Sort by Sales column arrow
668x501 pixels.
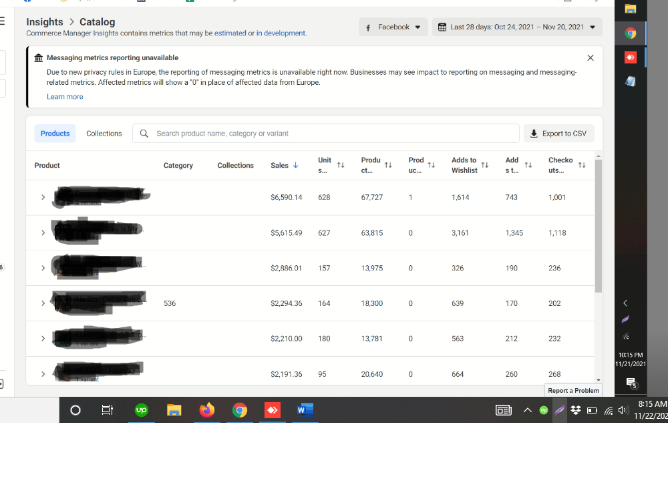coord(296,165)
